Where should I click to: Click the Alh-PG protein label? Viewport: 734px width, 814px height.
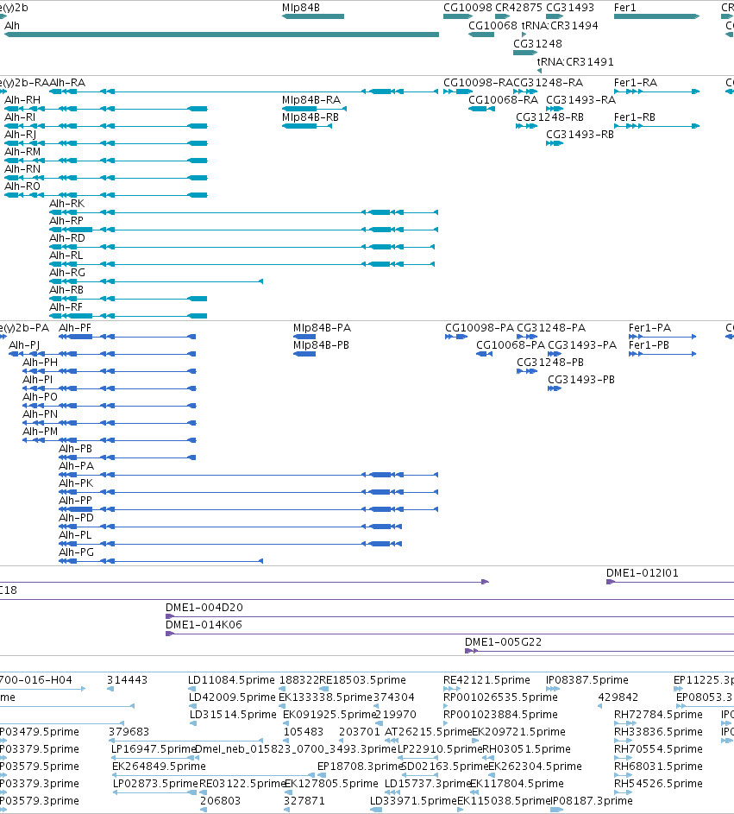click(x=76, y=552)
